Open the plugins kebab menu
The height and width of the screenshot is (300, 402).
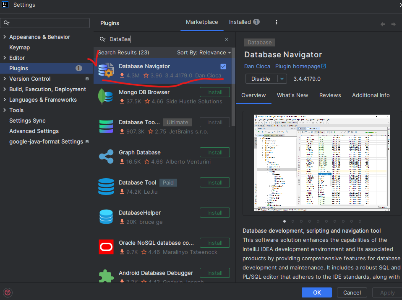(x=276, y=22)
